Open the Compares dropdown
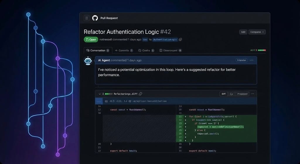This screenshot has width=300, height=164. (257, 32)
